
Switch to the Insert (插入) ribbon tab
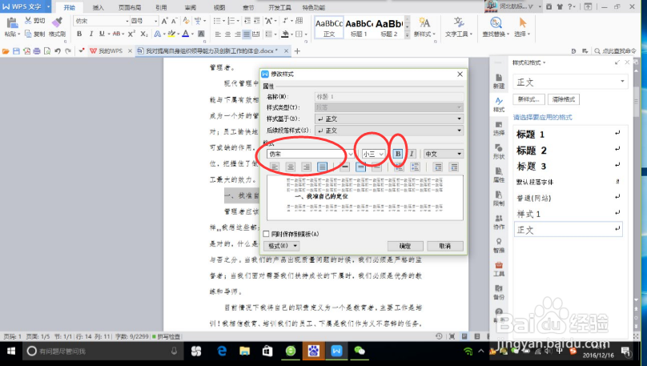(98, 7)
